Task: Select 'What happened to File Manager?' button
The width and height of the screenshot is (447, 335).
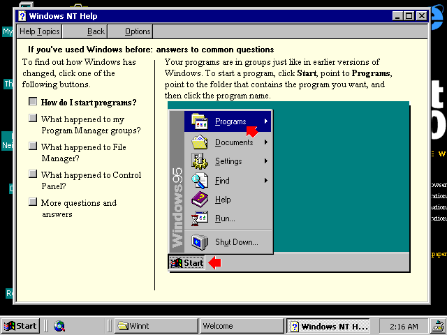Action: coord(33,146)
